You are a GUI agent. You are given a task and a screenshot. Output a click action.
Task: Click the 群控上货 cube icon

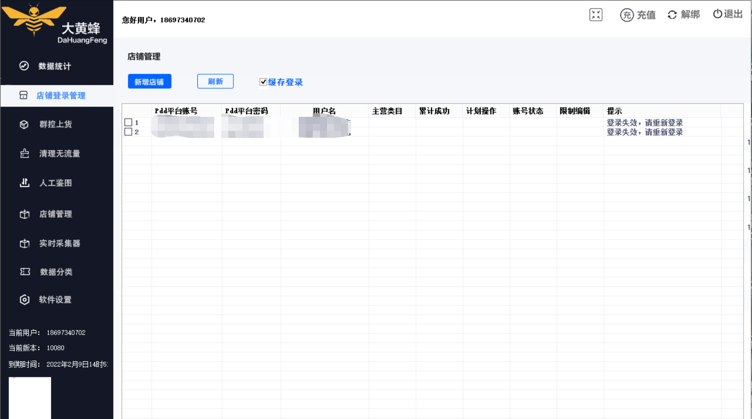coord(24,124)
